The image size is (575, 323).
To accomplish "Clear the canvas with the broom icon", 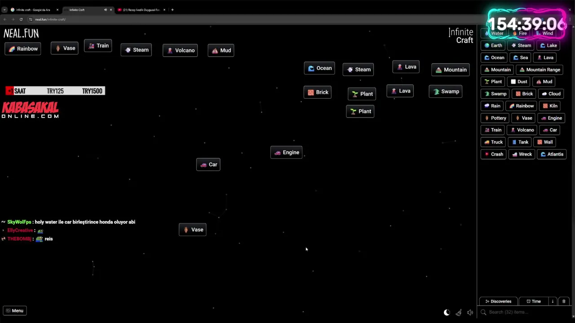I will click(459, 312).
